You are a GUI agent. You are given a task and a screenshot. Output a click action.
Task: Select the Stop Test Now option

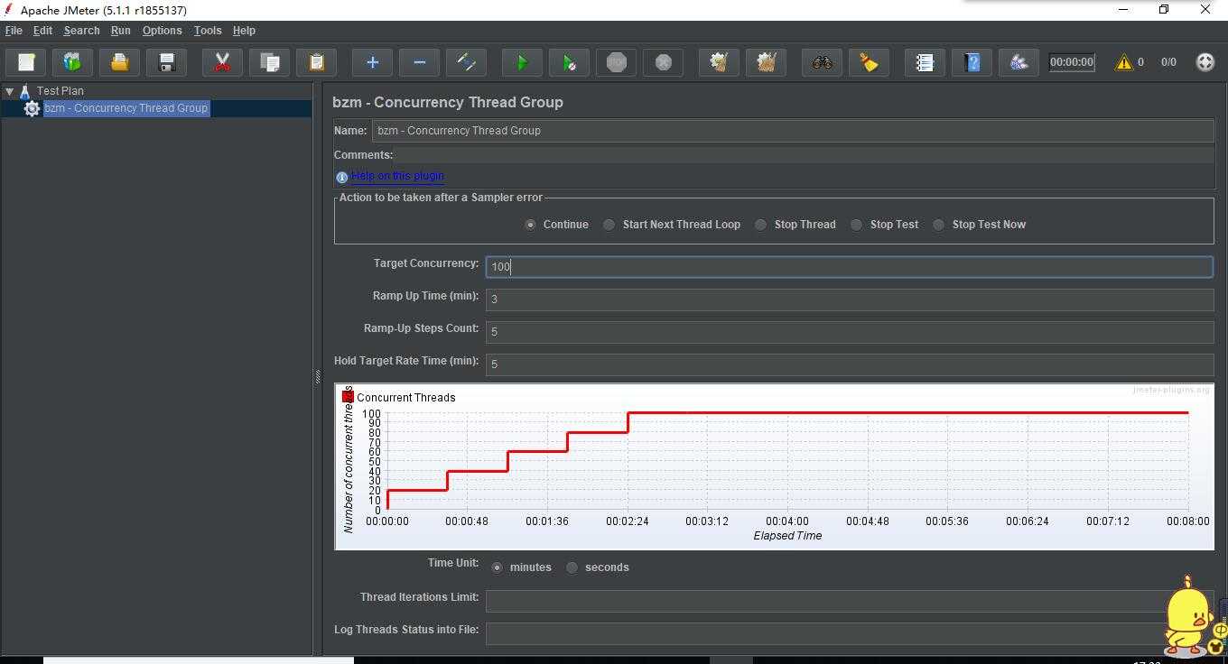pos(939,225)
